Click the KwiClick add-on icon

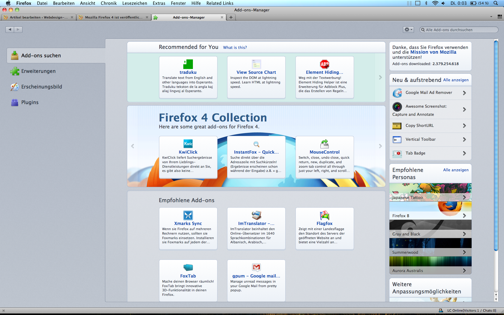click(x=188, y=144)
